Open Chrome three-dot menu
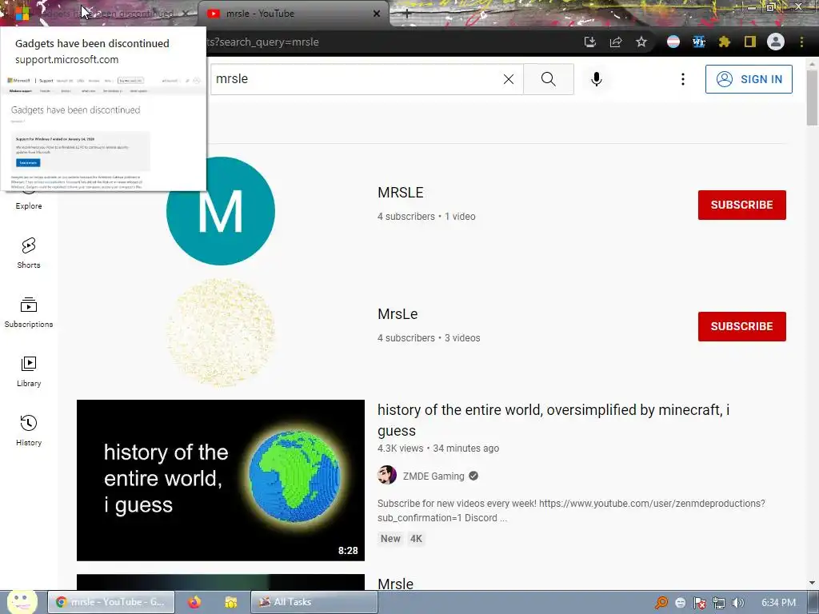This screenshot has height=614, width=819. click(801, 42)
